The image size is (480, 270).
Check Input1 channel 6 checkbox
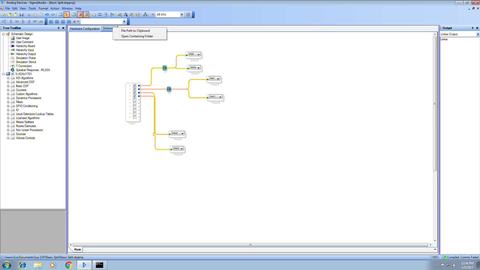[x=134, y=106]
